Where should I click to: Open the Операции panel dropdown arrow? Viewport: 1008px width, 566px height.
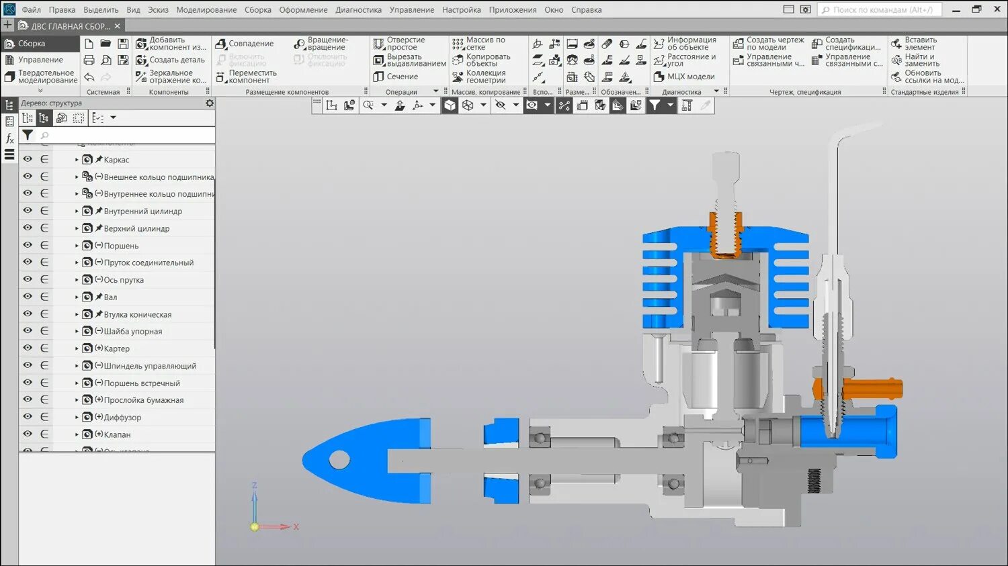435,91
